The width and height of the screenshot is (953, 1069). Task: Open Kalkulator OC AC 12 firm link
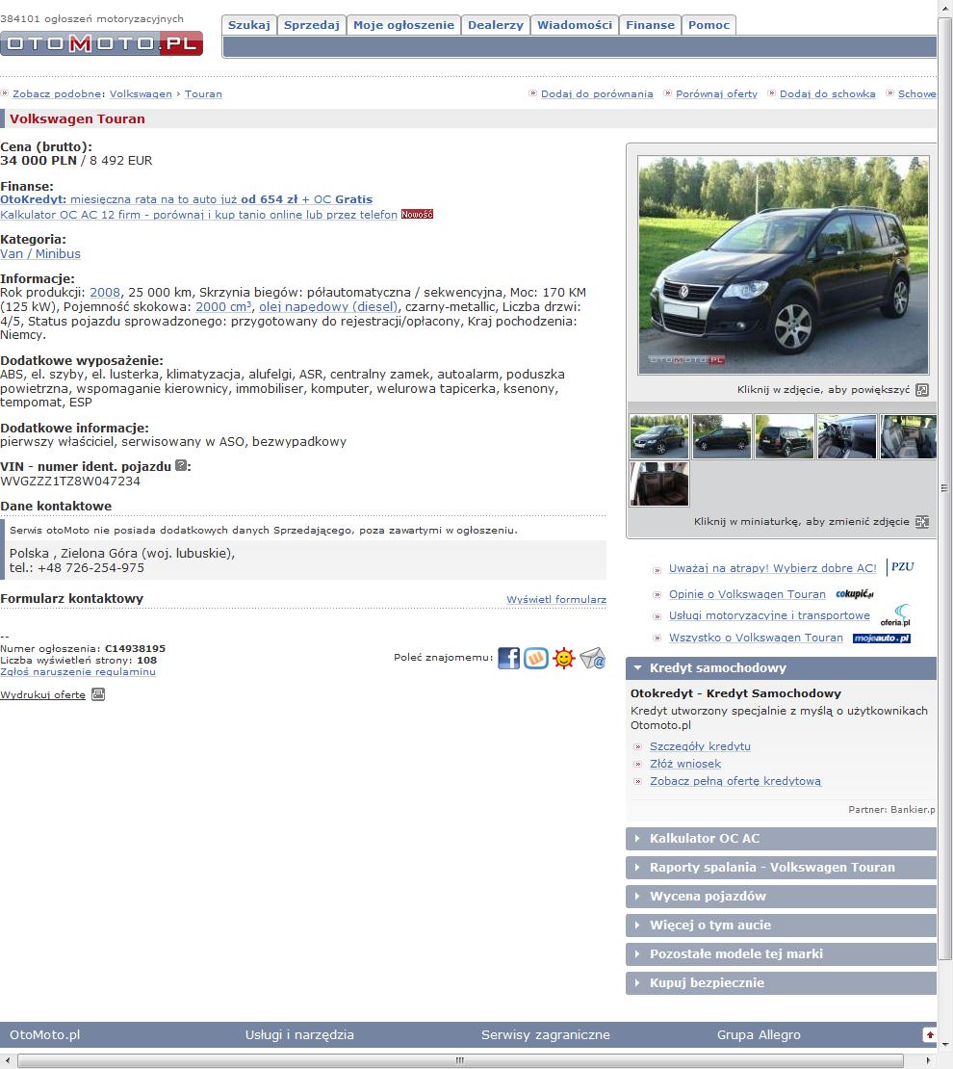pyautogui.click(x=198, y=214)
